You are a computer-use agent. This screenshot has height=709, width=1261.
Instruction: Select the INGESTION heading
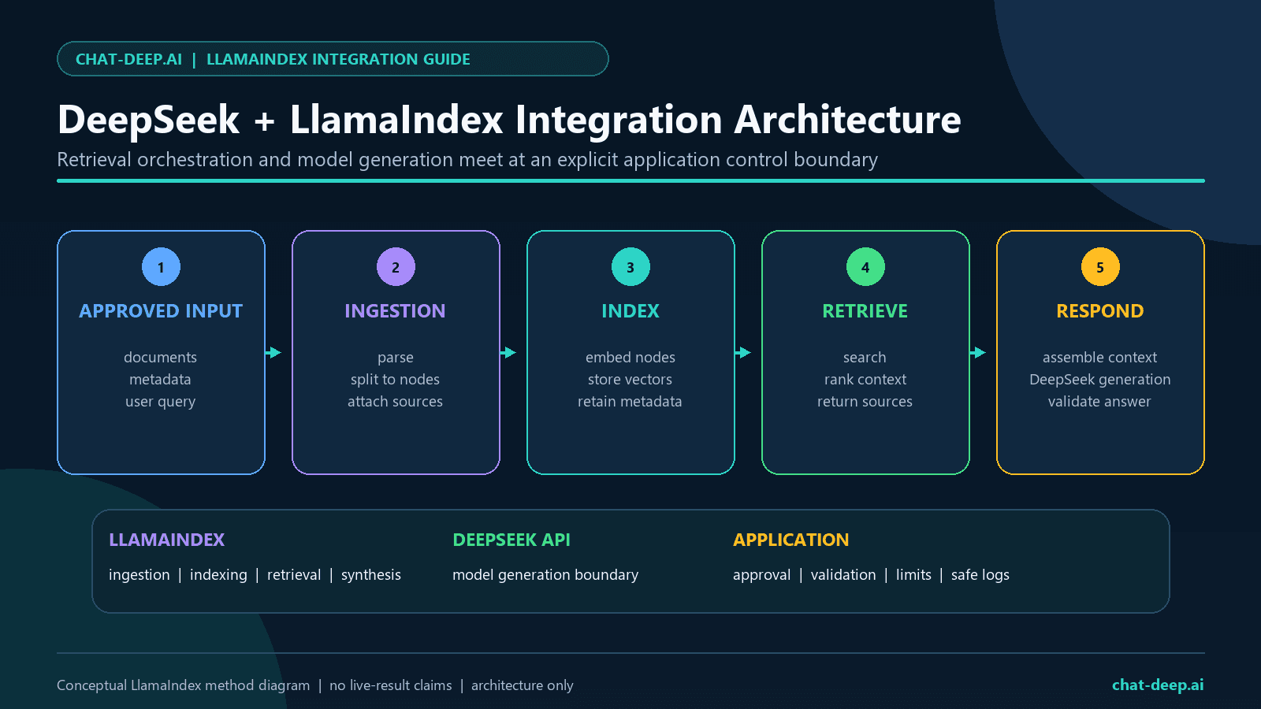[395, 311]
